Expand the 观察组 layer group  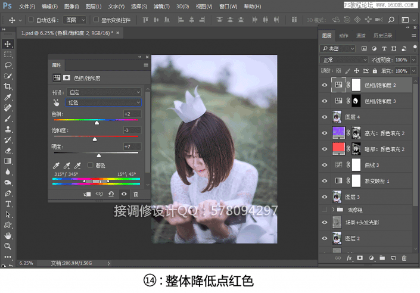point(334,210)
